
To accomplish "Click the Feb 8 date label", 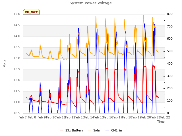I will pos(32,117).
